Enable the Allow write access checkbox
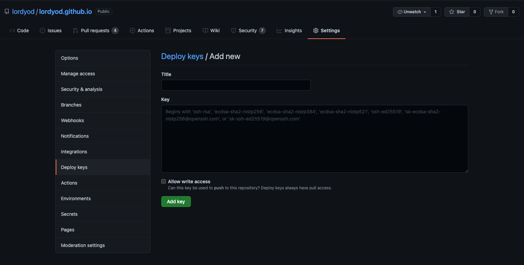The image size is (524, 265). [163, 181]
